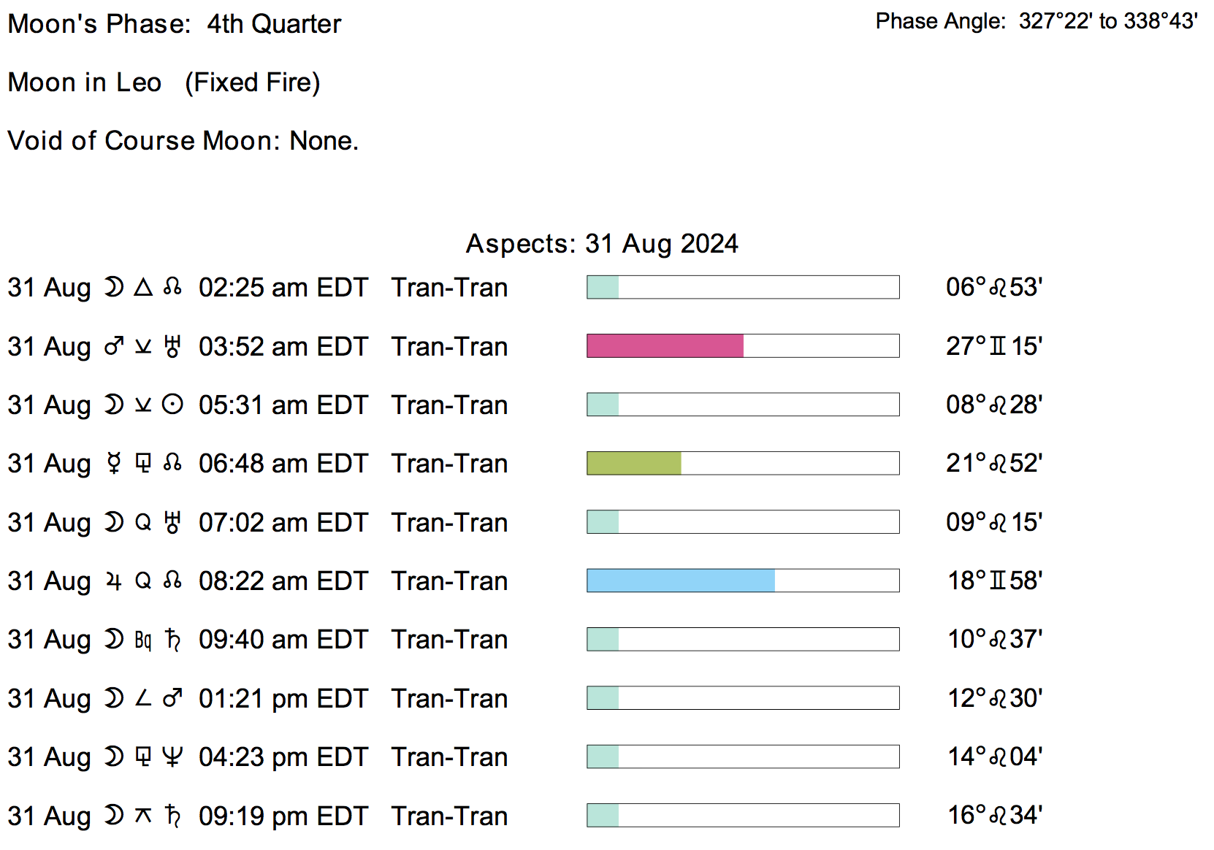
Task: Click the pink progress bar for Mars-Uranus aspect
Action: [x=665, y=346]
